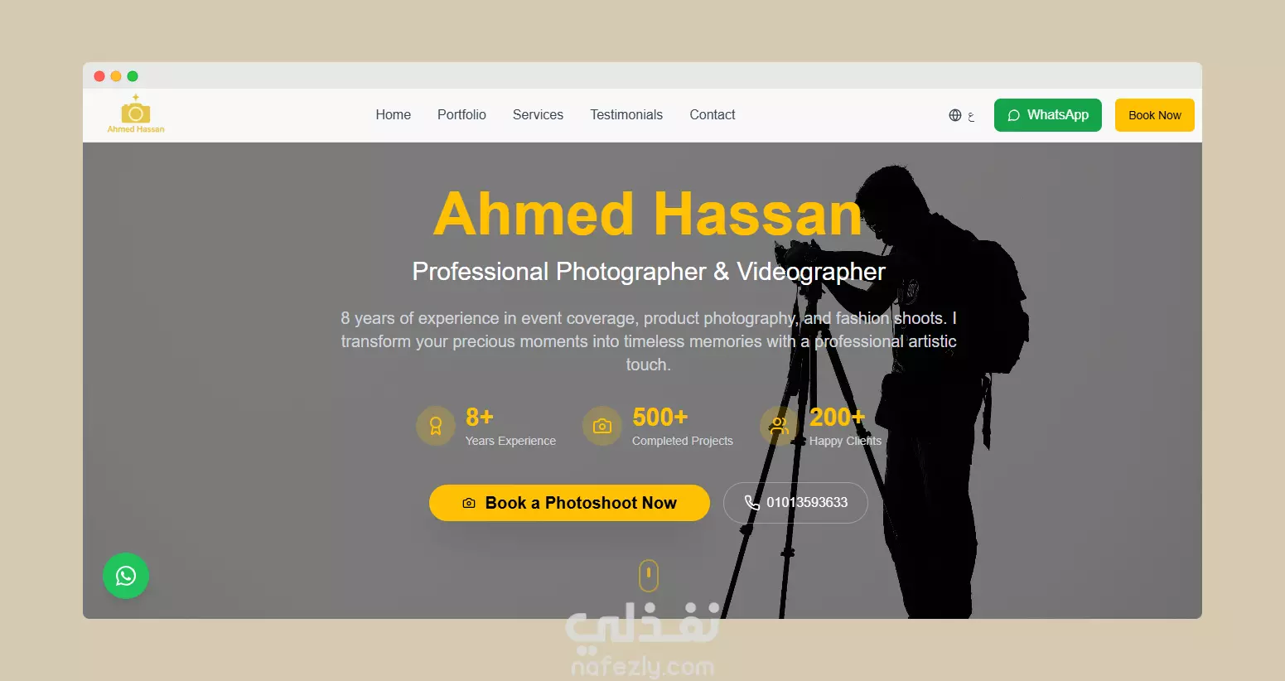Click the mouse scroll indicator icon
Screen dimensions: 1285x681
coord(649,575)
